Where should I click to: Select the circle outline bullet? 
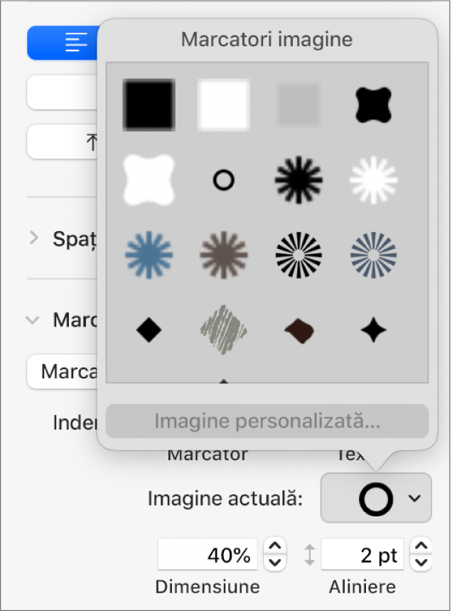pos(224,181)
